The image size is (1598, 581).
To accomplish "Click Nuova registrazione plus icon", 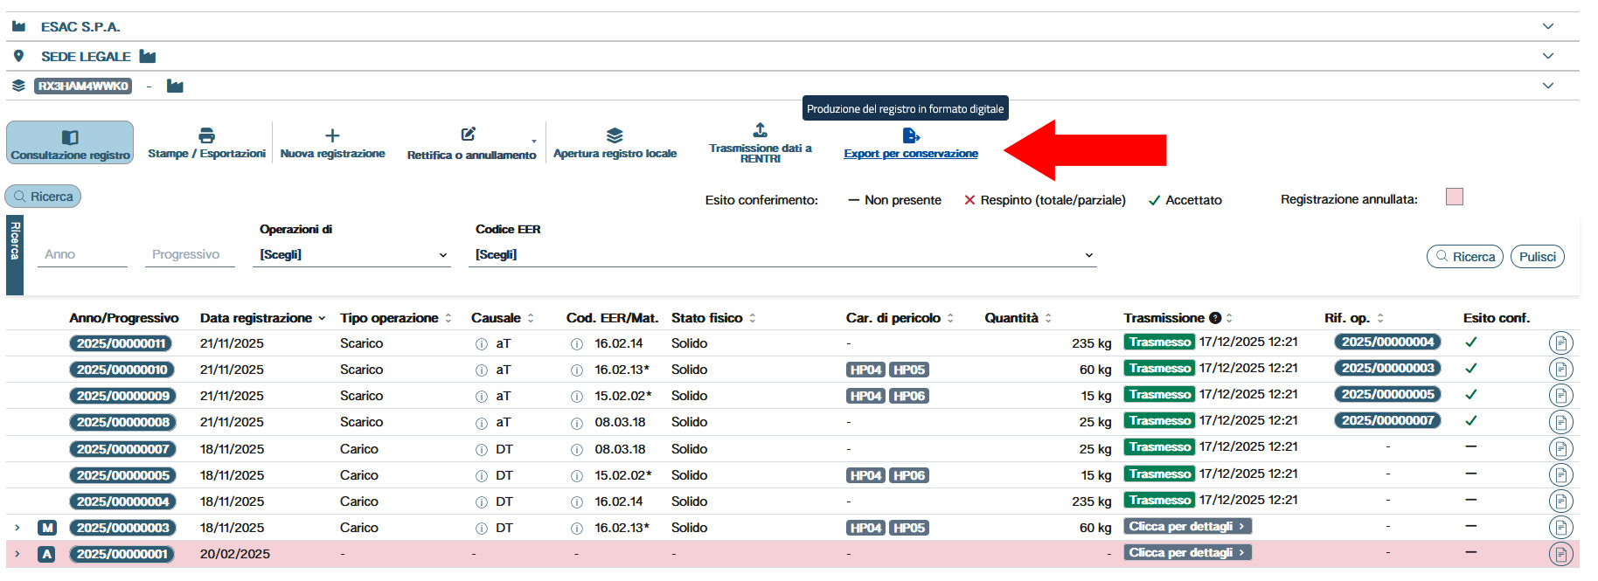I will pos(332,136).
